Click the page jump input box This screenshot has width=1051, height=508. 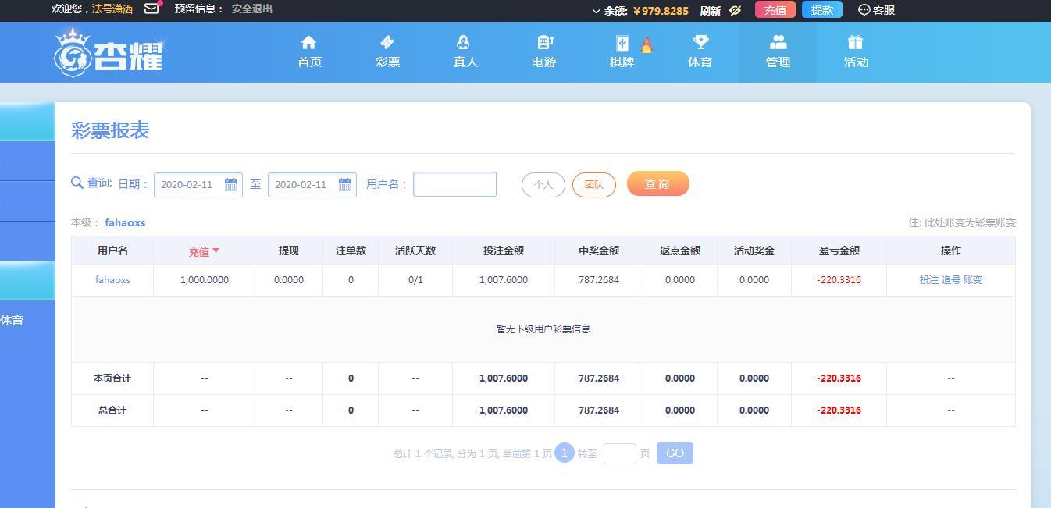tap(620, 453)
